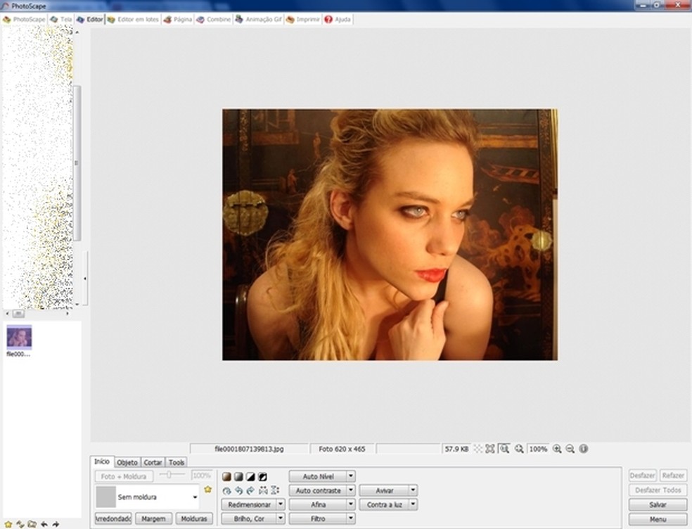Zoom in with the magnifier plus icon
The height and width of the screenshot is (529, 692).
[x=557, y=449]
